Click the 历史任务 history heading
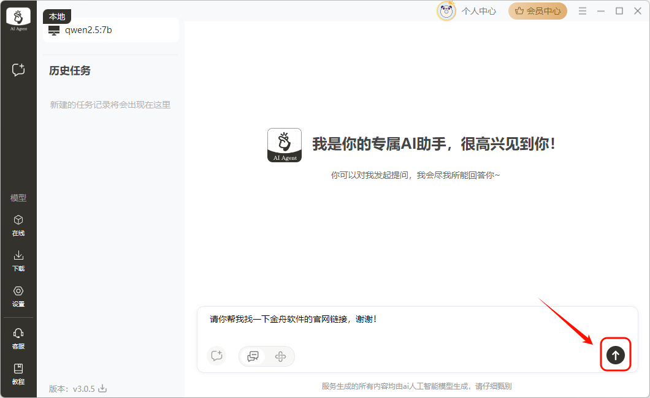This screenshot has width=650, height=398. tap(70, 71)
